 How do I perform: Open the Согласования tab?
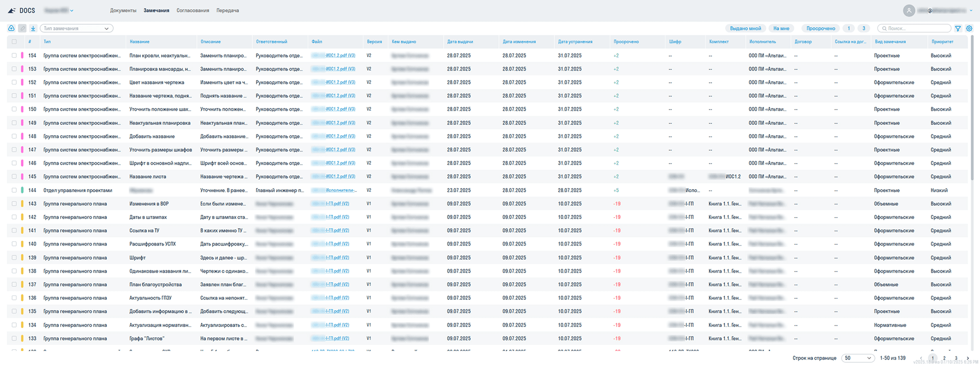(192, 10)
